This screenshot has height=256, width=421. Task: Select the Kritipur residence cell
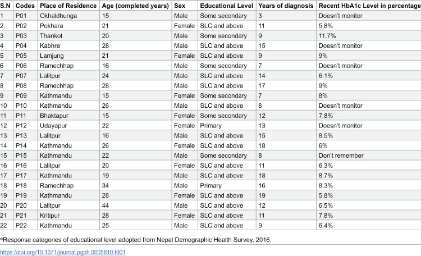click(x=49, y=216)
